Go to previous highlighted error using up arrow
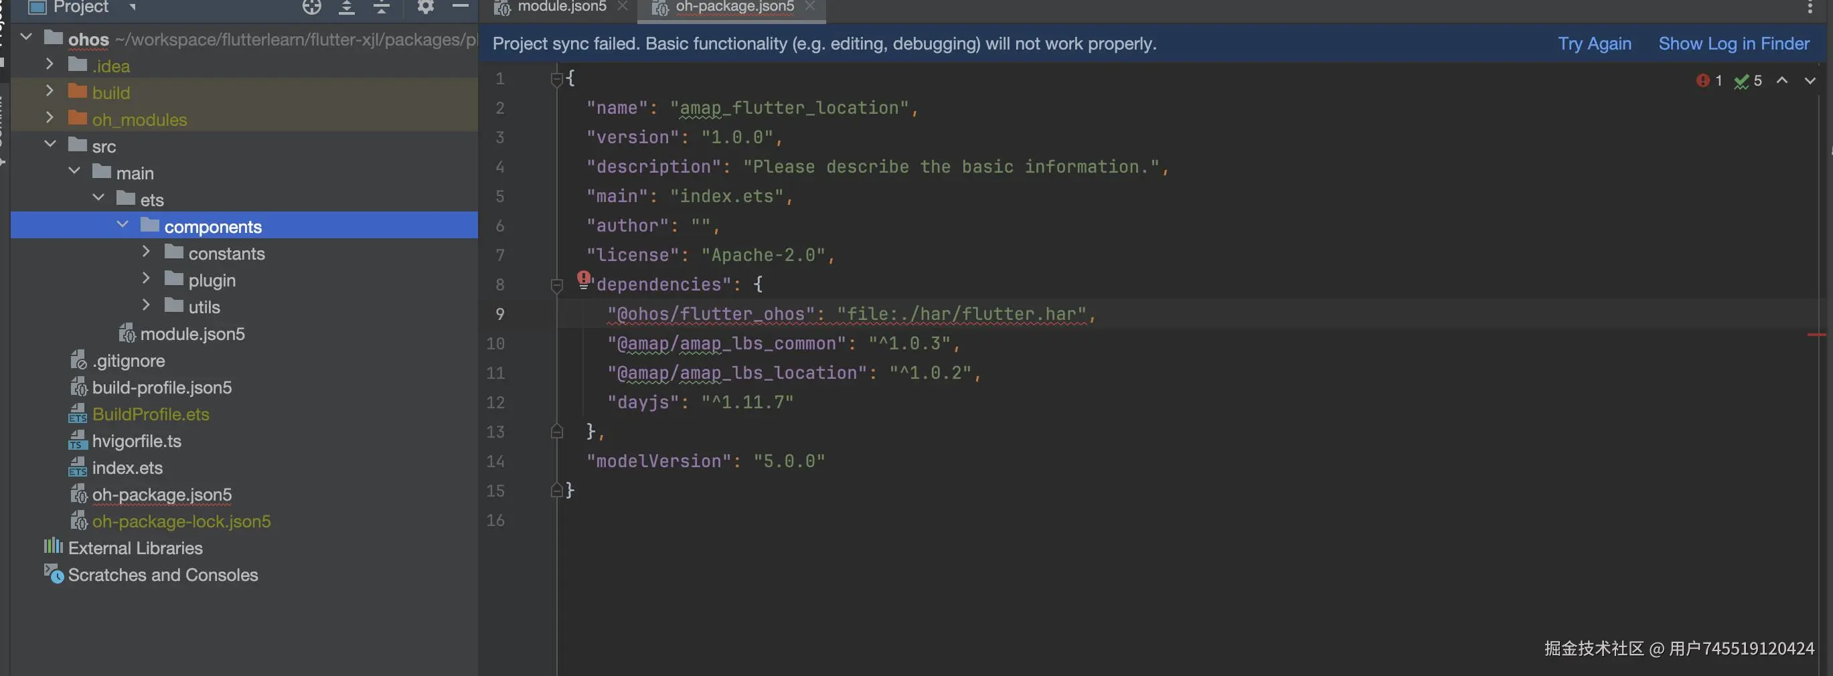This screenshot has height=676, width=1833. (1781, 81)
